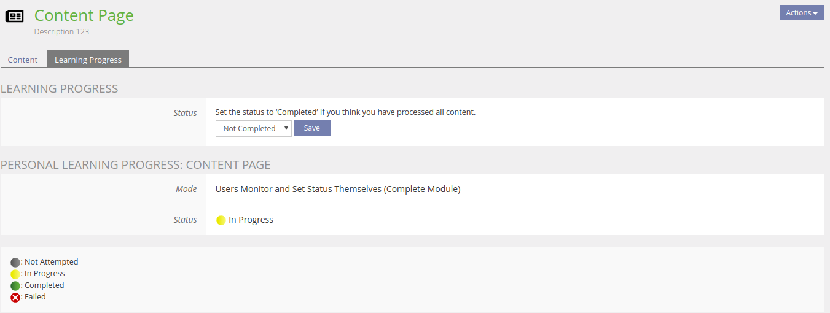Click the Users Monitor and Set Status text
The image size is (830, 313).
coord(337,189)
